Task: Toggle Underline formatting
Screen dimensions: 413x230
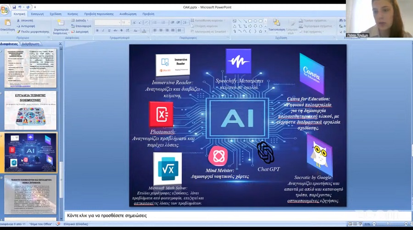Action: tap(109, 31)
